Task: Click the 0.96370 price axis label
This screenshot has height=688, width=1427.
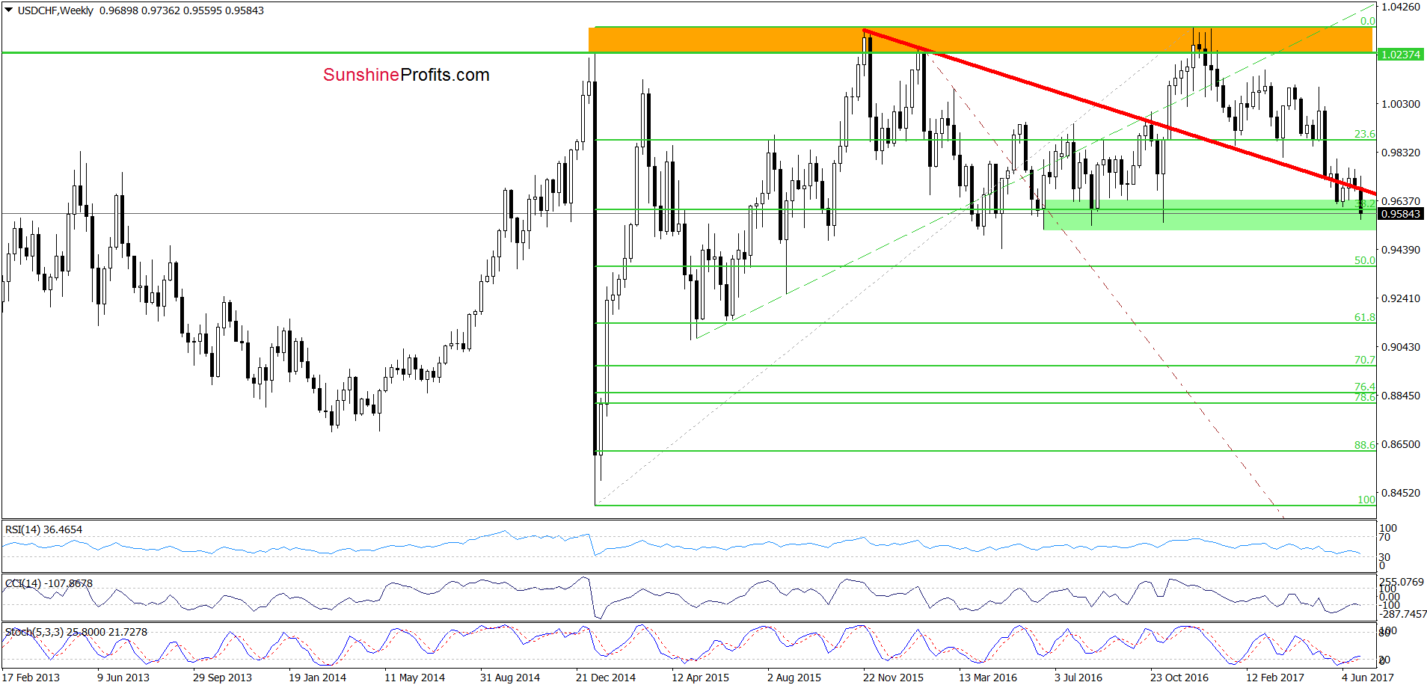Action: [x=1400, y=201]
